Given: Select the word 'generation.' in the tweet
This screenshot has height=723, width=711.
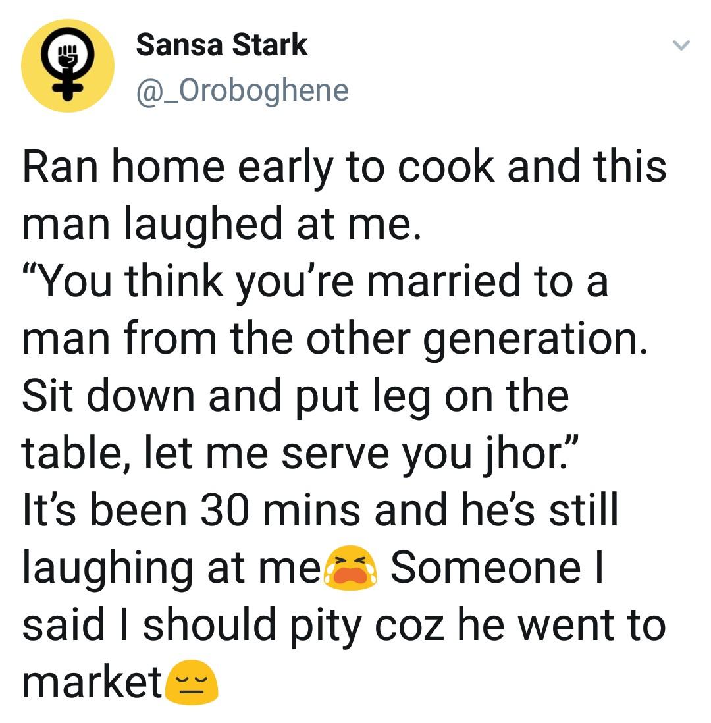Looking at the screenshot, I should coord(535,339).
